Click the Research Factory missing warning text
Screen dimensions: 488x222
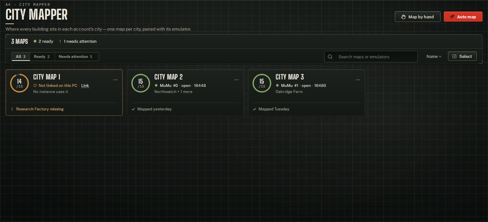(40, 109)
